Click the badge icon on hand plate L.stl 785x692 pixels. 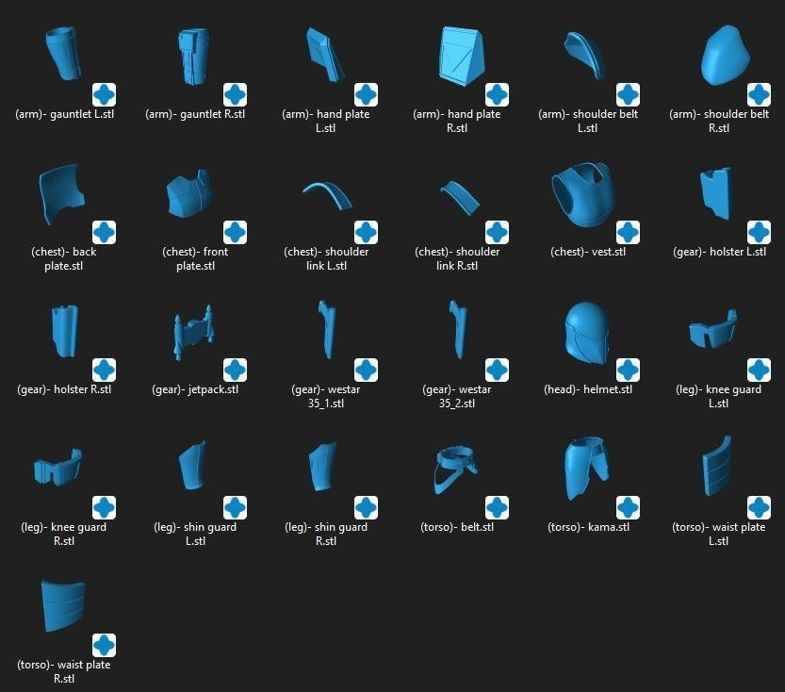pyautogui.click(x=366, y=94)
